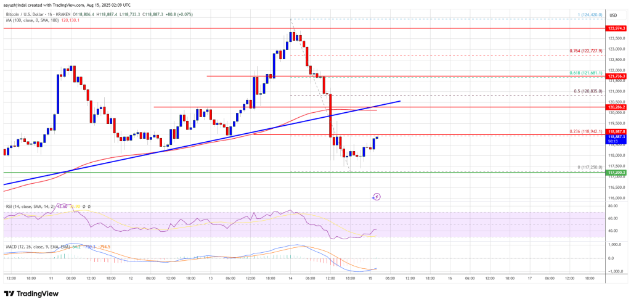Image resolution: width=631 pixels, height=304 pixels.
Task: Click the blue ascending trend line end
Action: 400,101
